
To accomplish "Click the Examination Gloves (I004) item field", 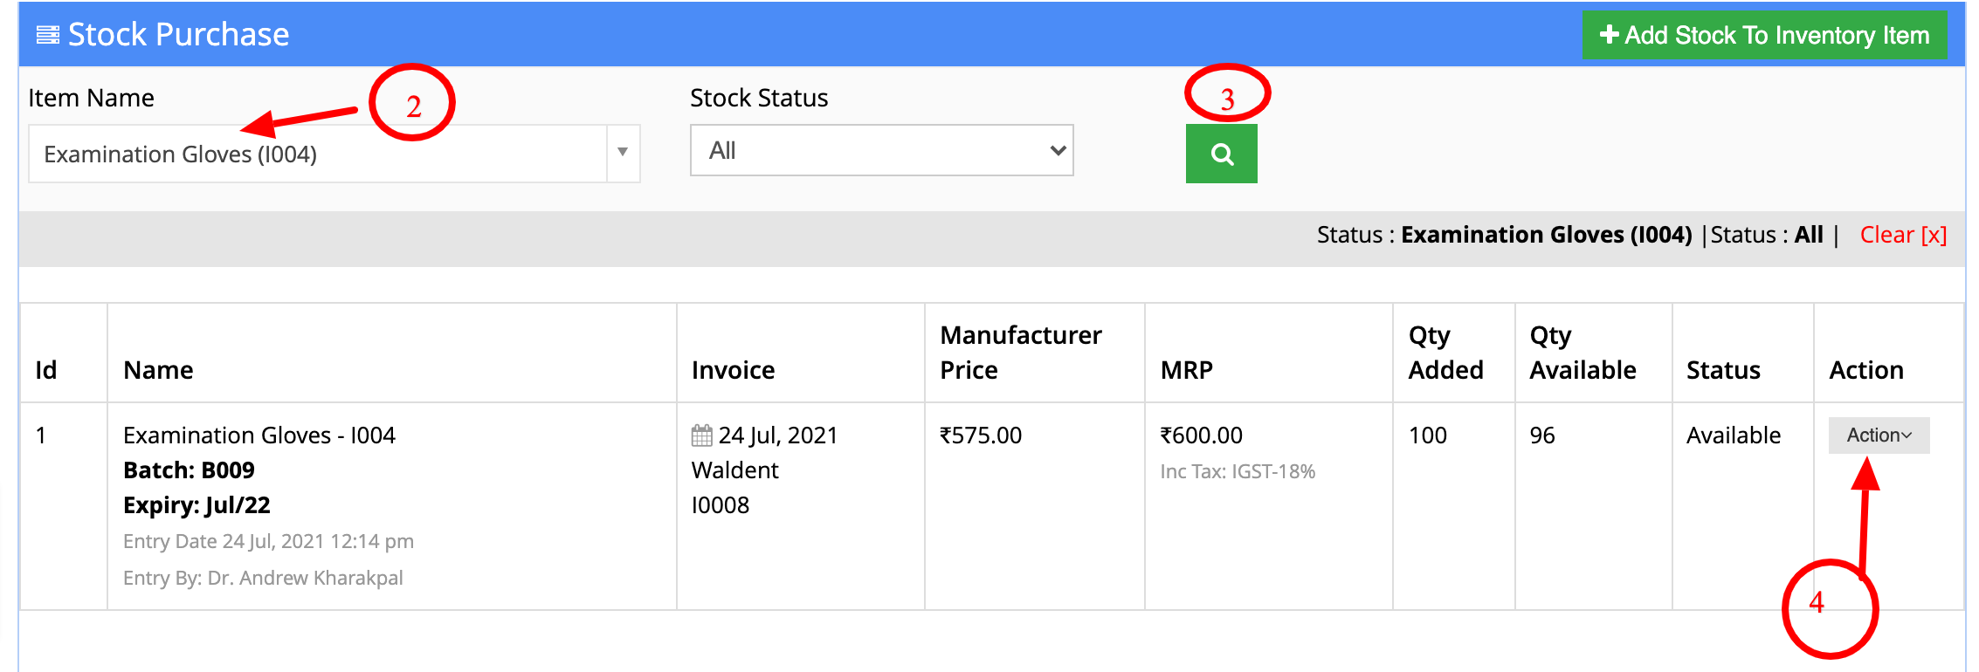I will [x=318, y=154].
